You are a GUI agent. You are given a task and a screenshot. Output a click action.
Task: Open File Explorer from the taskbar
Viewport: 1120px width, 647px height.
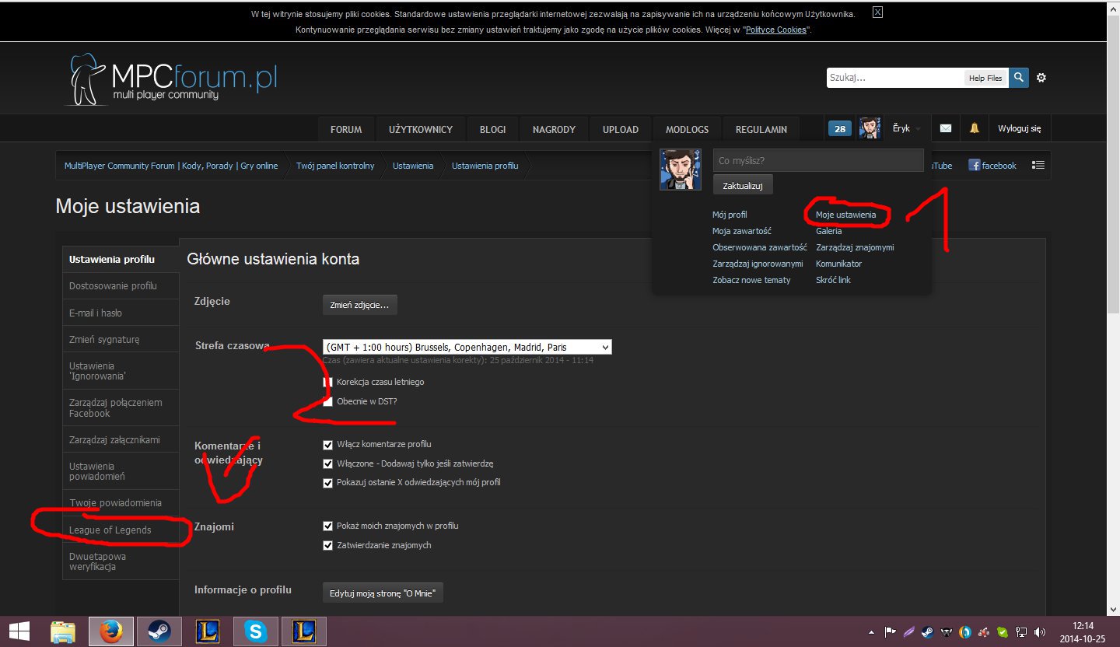(64, 631)
